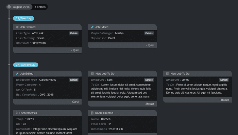Screen dimensions: 238x135
Task: Open Details for A/C Leak job created
Action: [74, 33]
